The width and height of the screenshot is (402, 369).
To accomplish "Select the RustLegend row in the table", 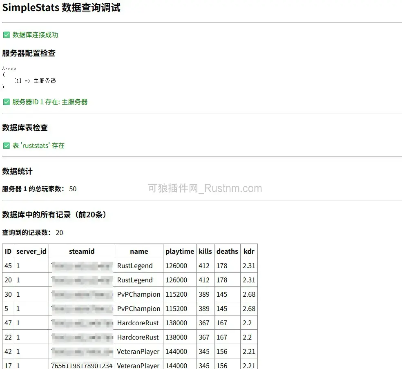I will pyautogui.click(x=138, y=266).
